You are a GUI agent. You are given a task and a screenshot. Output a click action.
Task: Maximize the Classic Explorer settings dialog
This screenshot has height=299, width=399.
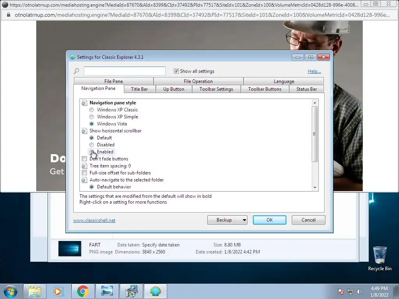pyautogui.click(x=311, y=57)
